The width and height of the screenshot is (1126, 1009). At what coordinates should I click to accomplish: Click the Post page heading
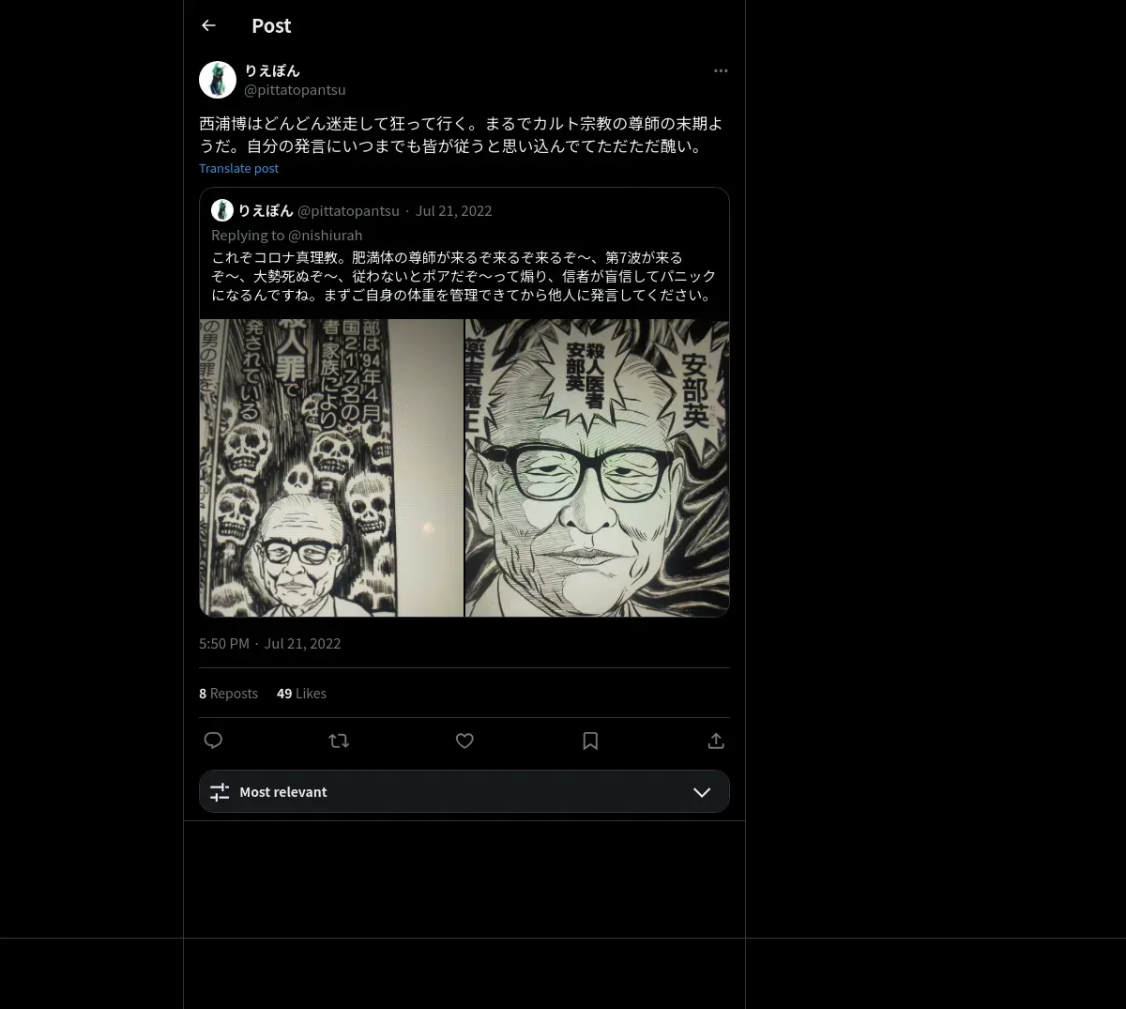coord(271,25)
